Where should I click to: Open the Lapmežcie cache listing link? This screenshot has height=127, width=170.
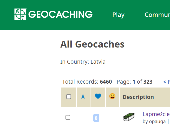[156, 114]
